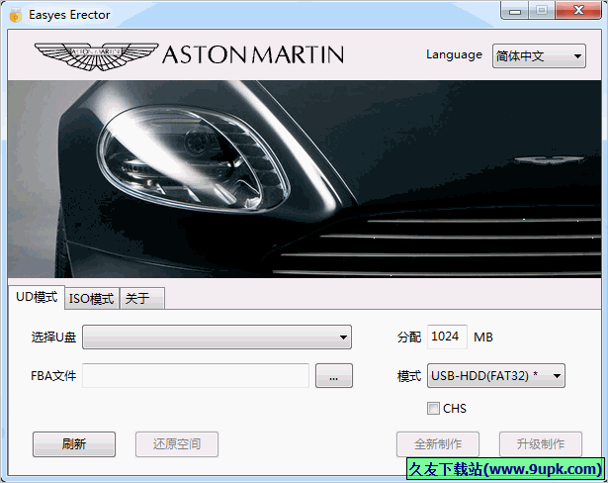Minimize the Easyes Erector window
The width and height of the screenshot is (608, 483).
pos(514,11)
